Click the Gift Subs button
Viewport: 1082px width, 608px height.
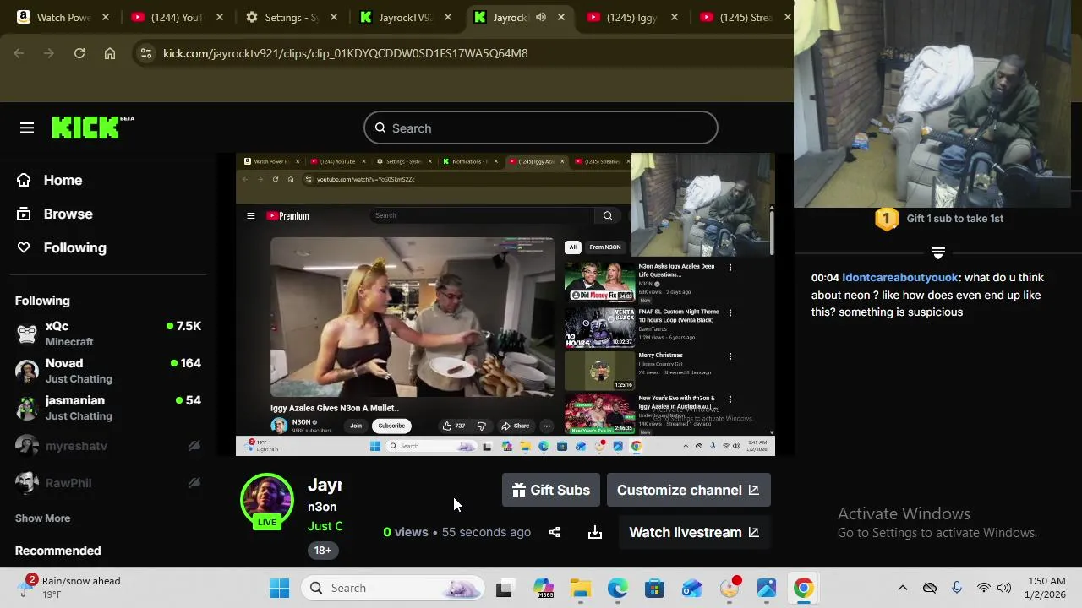551,490
